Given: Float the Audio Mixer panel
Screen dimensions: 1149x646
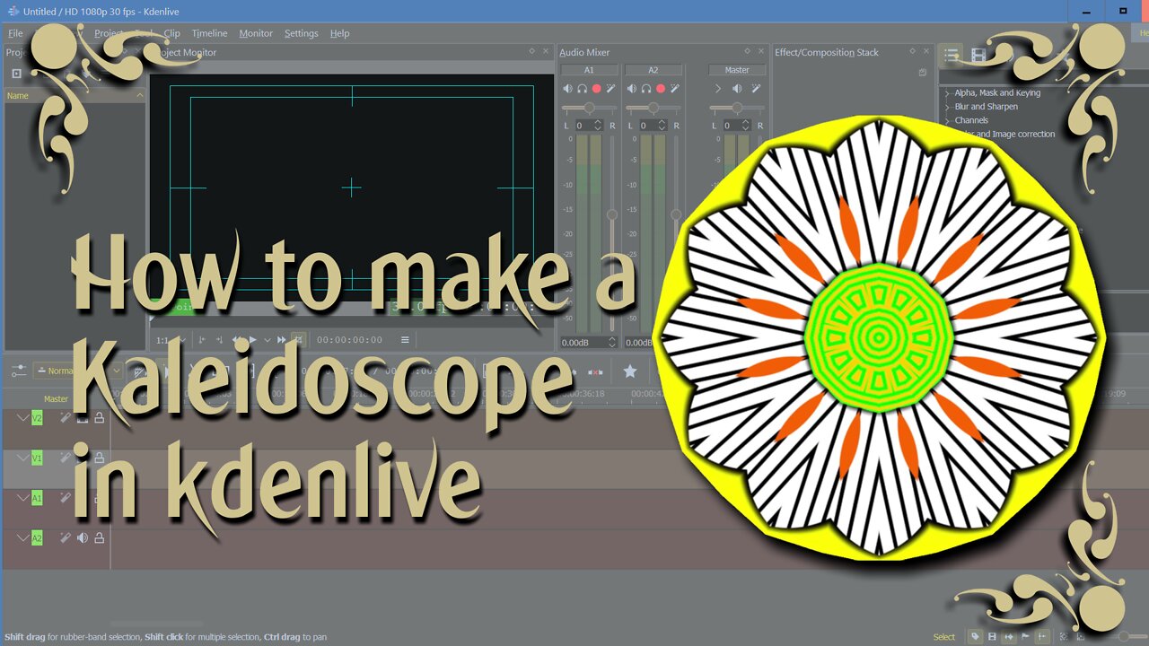Looking at the screenshot, I should point(747,51).
